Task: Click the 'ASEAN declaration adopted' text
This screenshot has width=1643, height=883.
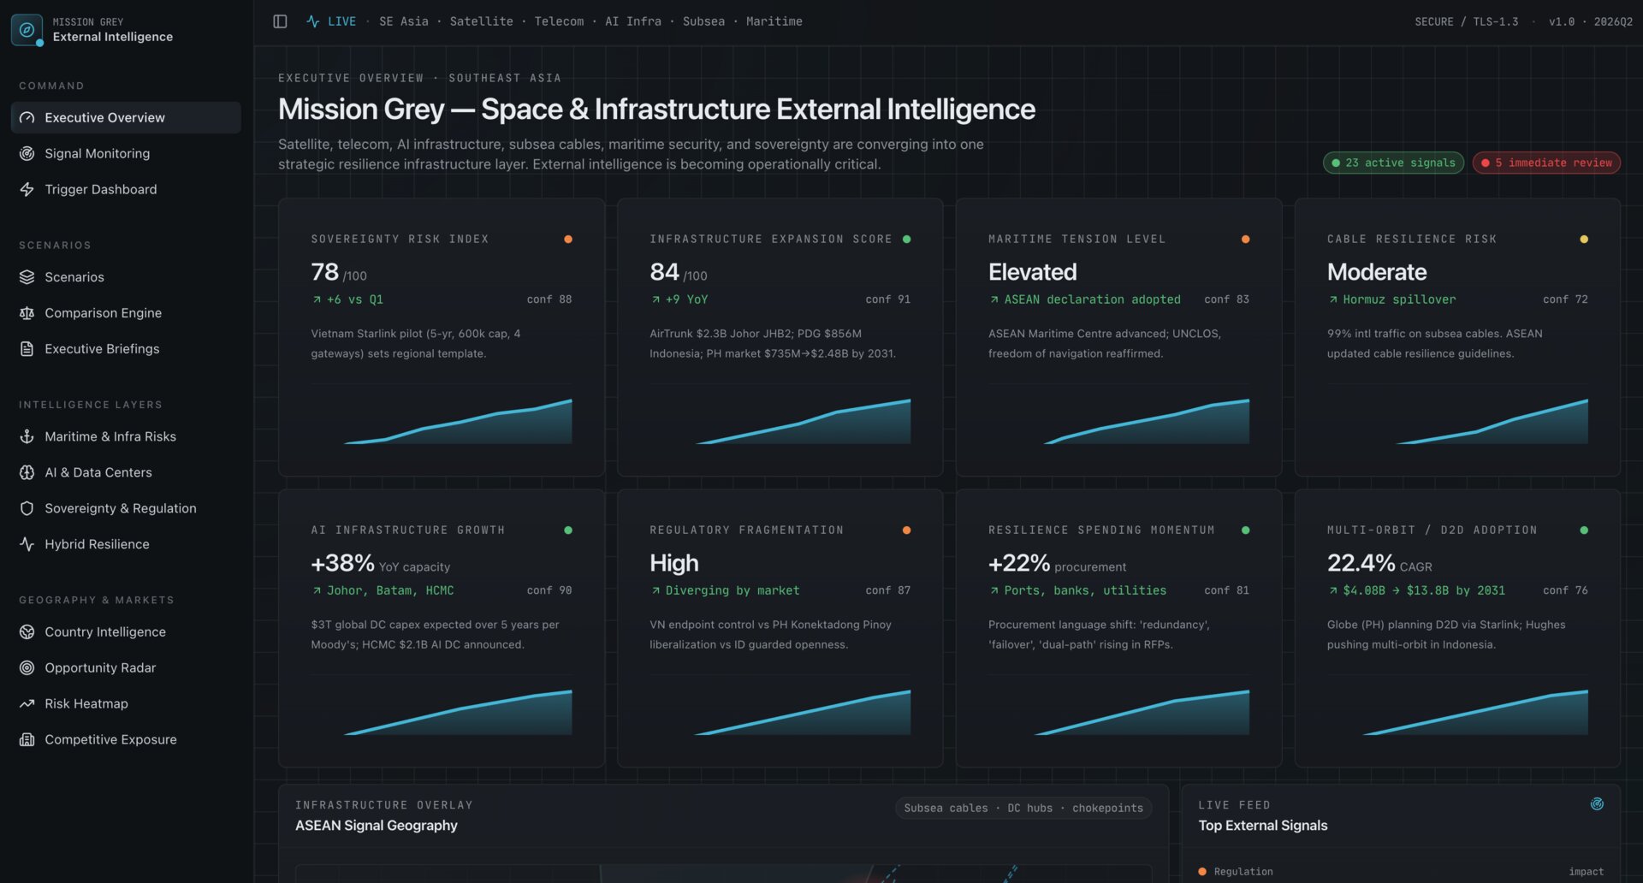Action: (x=1092, y=300)
